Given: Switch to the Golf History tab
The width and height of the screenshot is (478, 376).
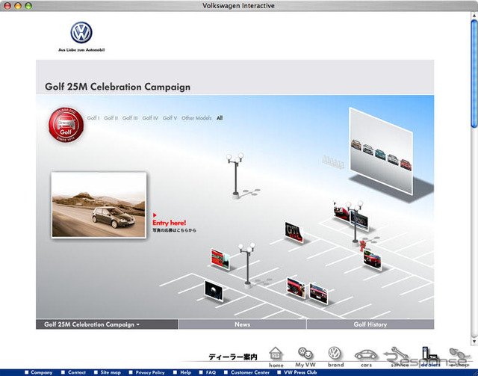Looking at the screenshot, I should pos(370,324).
